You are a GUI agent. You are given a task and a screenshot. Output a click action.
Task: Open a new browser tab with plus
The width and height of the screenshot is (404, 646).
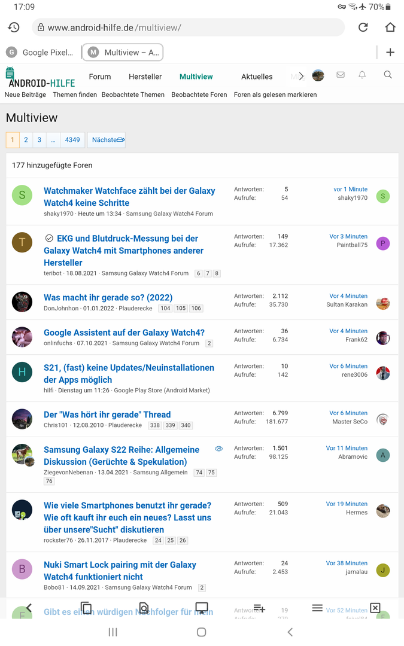[390, 52]
